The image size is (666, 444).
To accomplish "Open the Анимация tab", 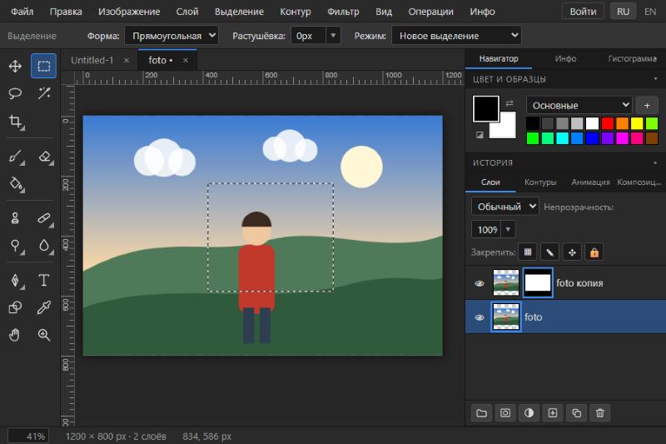I will pyautogui.click(x=590, y=182).
